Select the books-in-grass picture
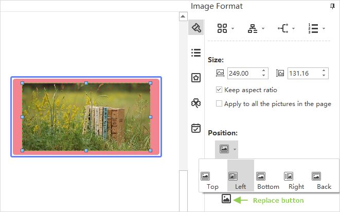Image resolution: width=340 pixels, height=212 pixels. (x=86, y=117)
